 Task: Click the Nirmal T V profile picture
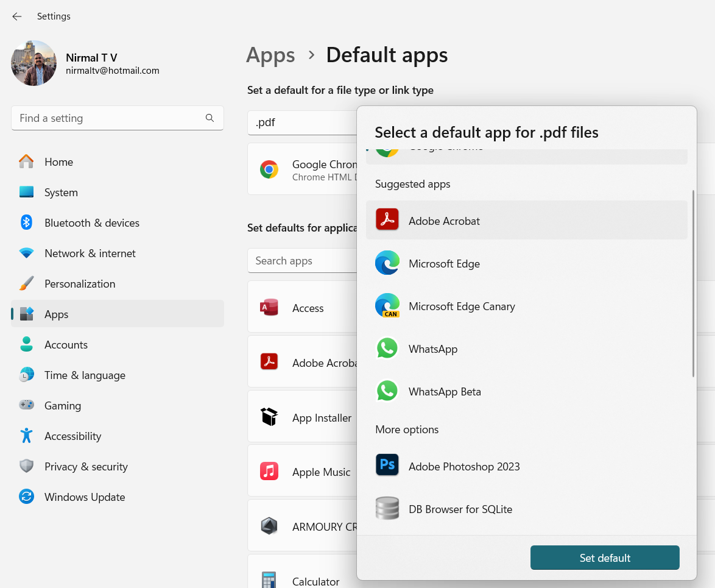click(x=33, y=63)
